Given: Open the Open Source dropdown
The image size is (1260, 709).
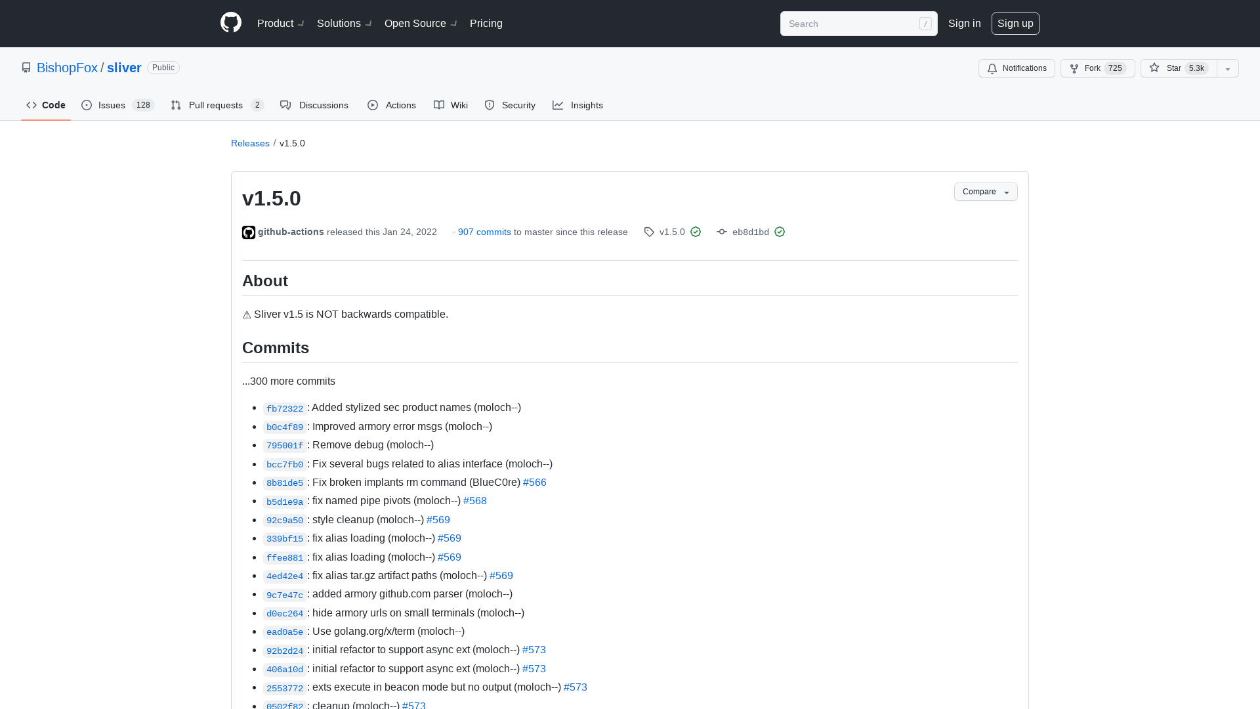Looking at the screenshot, I should 421,23.
